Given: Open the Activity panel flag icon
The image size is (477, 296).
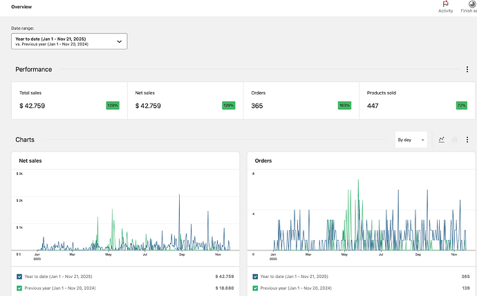Looking at the screenshot, I should pyautogui.click(x=445, y=5).
